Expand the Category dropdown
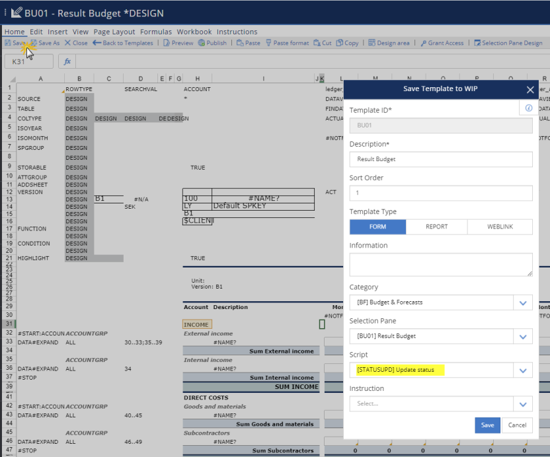 click(523, 300)
